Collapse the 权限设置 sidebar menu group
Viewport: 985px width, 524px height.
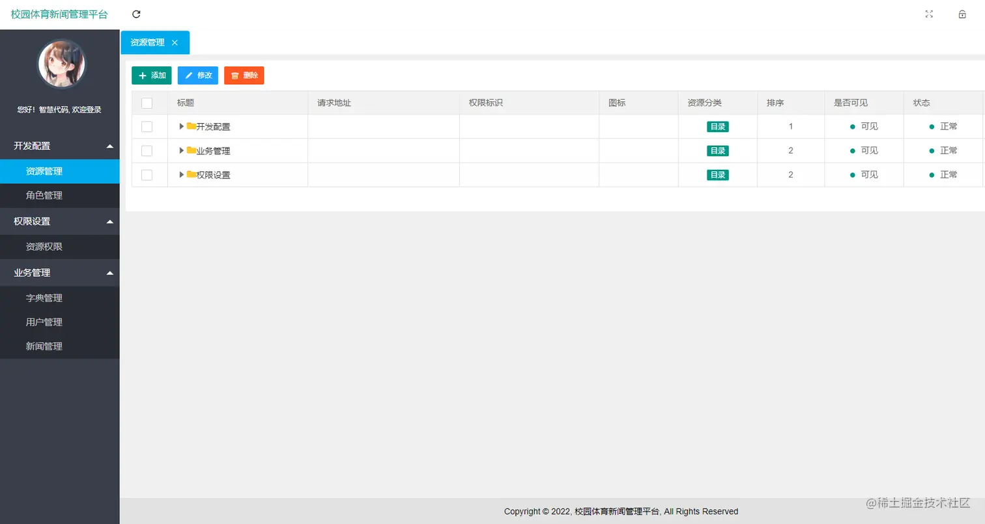[x=59, y=221]
